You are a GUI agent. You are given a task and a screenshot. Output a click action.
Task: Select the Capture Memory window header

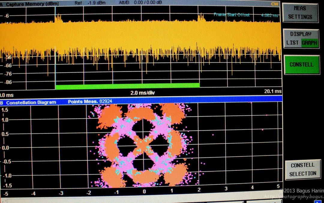30,4
